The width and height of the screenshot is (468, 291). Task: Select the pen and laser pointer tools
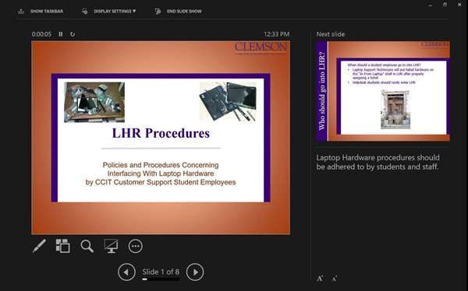pos(39,246)
